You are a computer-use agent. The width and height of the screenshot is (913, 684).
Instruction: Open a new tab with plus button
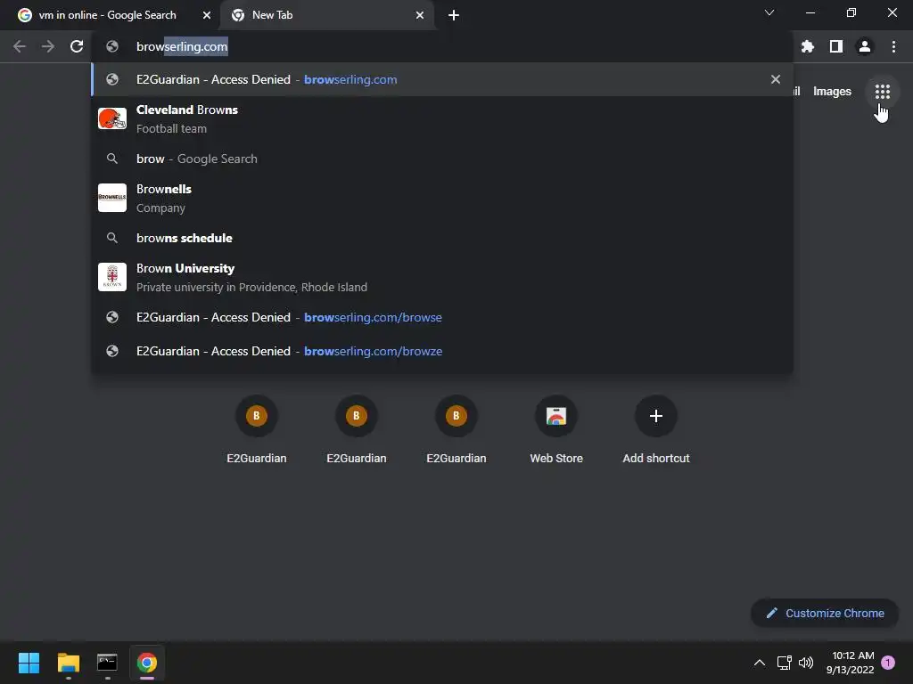[454, 15]
